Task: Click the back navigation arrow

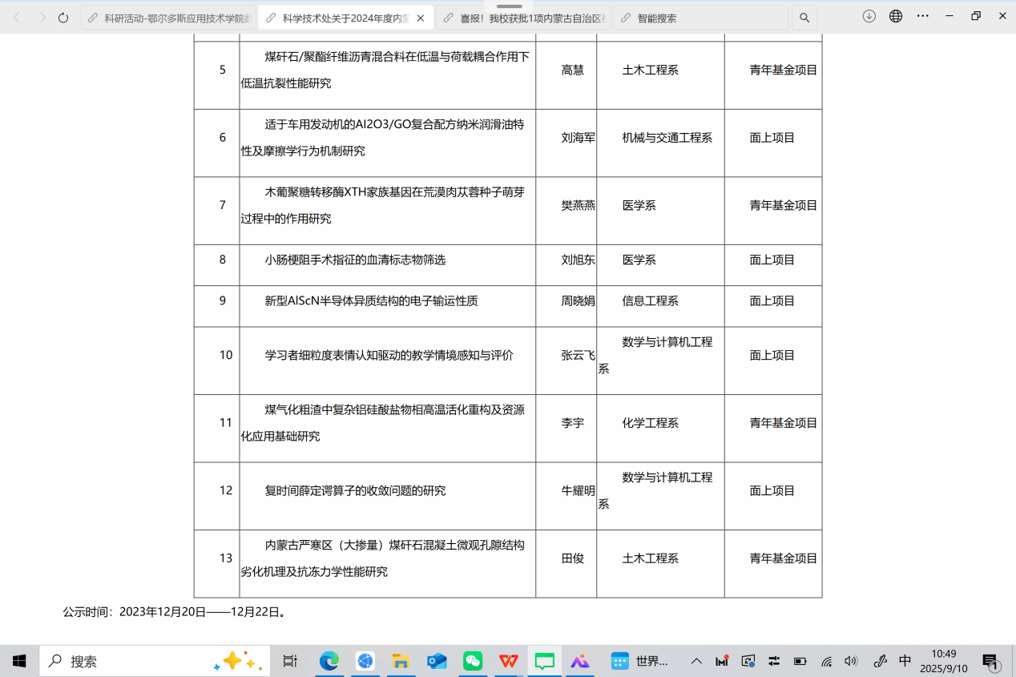Action: 18,17
